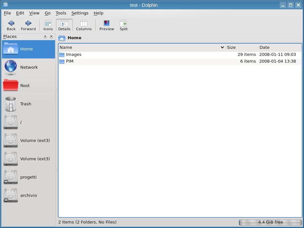The image size is (304, 228).
Task: Sort by the Name column header
Action: (141, 48)
